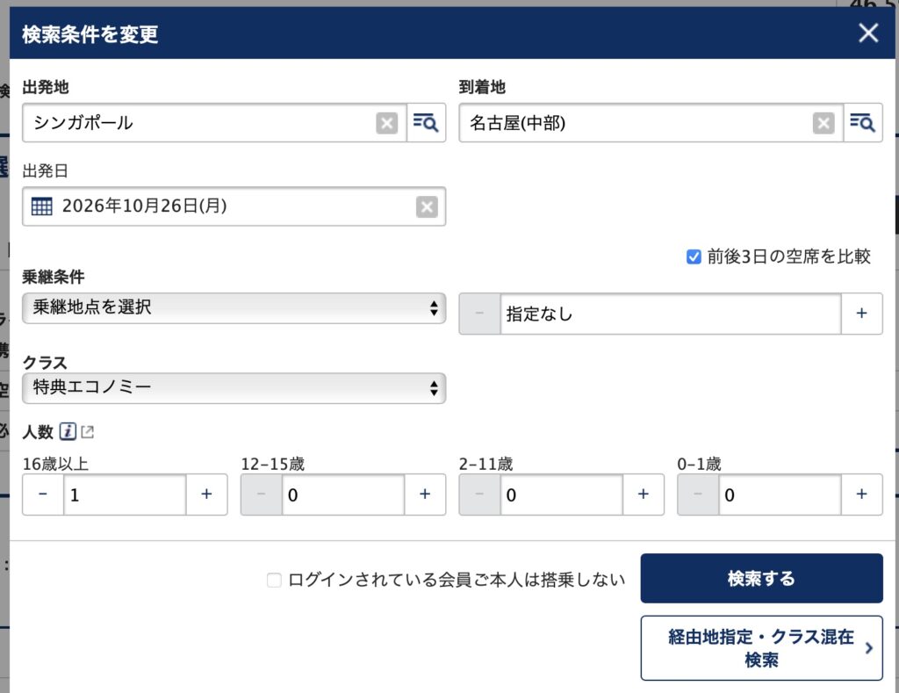Open the 乗継地点を選択 dropdown
Image resolution: width=899 pixels, height=693 pixels.
click(x=234, y=308)
